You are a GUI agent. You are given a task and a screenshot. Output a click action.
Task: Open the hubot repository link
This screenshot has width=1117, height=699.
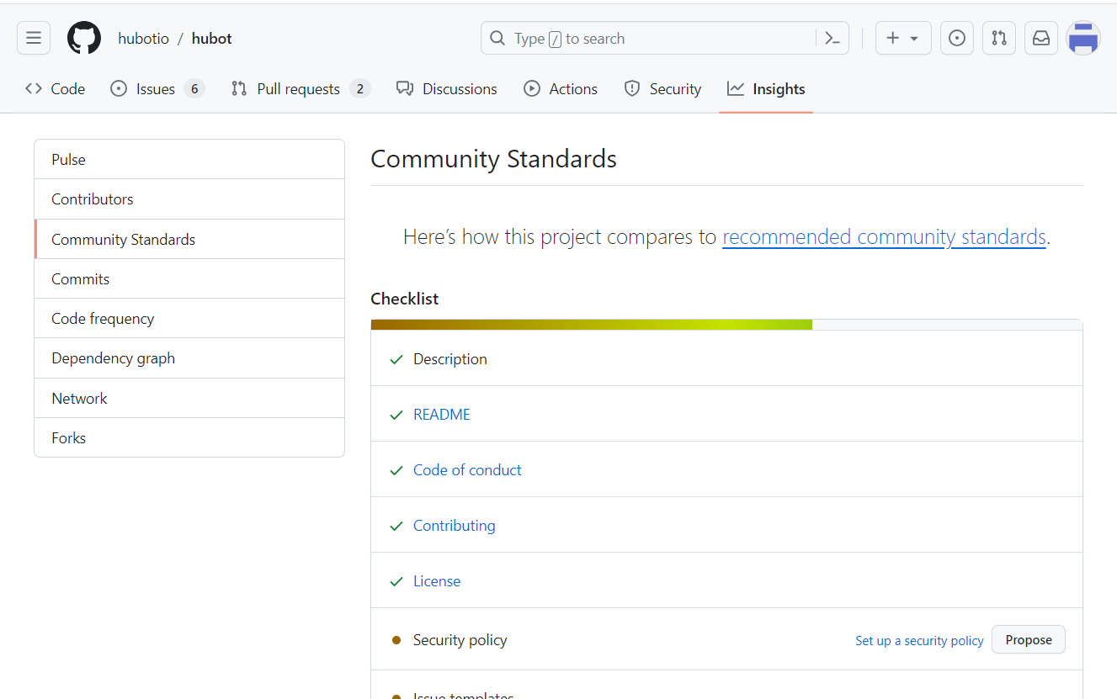click(211, 39)
